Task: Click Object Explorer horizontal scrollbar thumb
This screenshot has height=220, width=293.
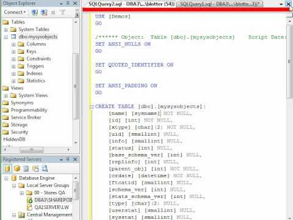Action: pyautogui.click(x=32, y=150)
